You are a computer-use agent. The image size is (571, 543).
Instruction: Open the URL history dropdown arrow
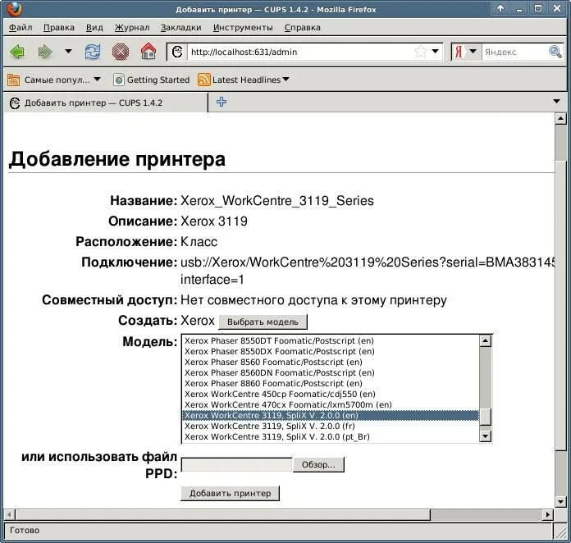coord(435,52)
